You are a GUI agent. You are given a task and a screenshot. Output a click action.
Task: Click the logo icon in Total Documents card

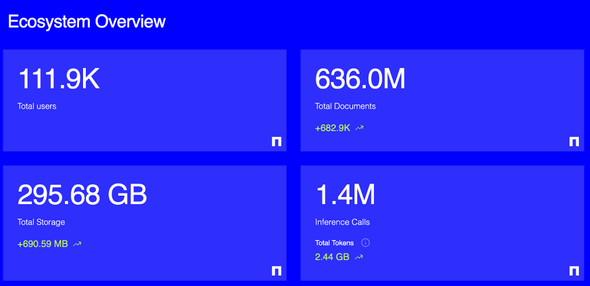click(x=574, y=142)
